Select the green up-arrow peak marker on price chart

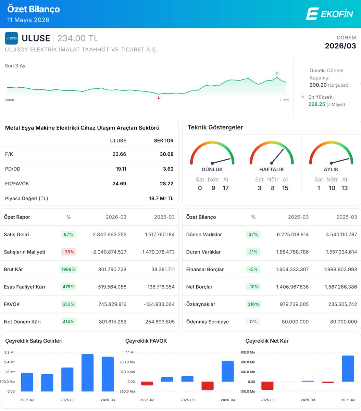tap(277, 73)
